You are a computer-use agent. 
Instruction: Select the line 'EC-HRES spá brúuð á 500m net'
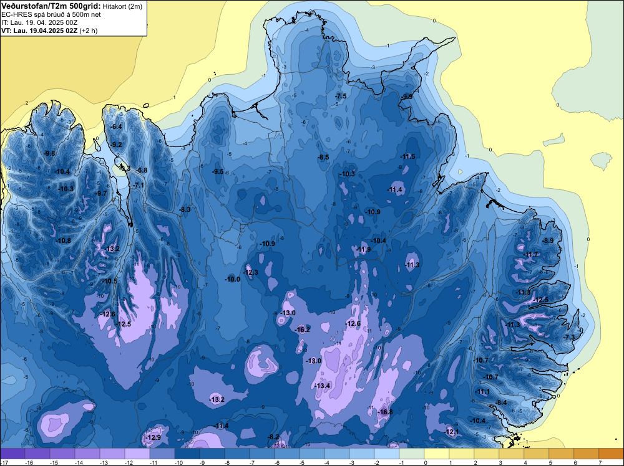[51, 15]
